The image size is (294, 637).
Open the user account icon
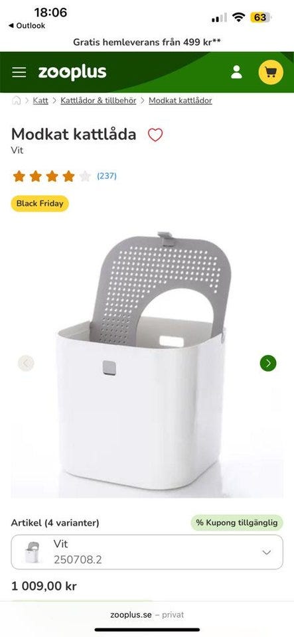click(x=236, y=72)
